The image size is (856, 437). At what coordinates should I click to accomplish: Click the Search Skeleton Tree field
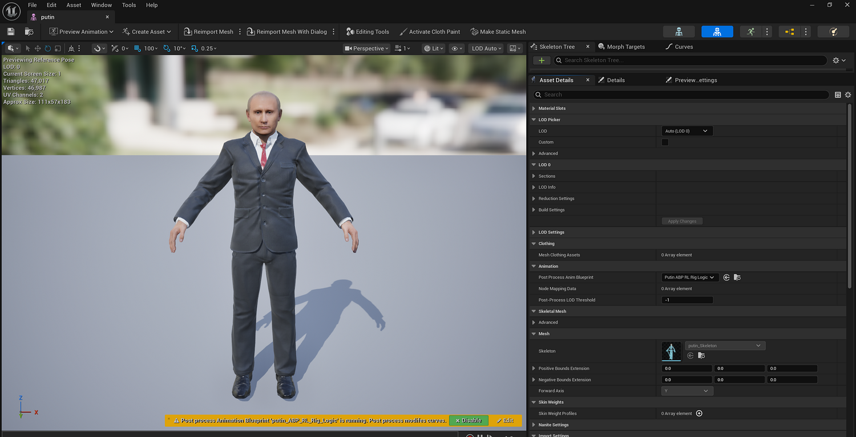(690, 60)
